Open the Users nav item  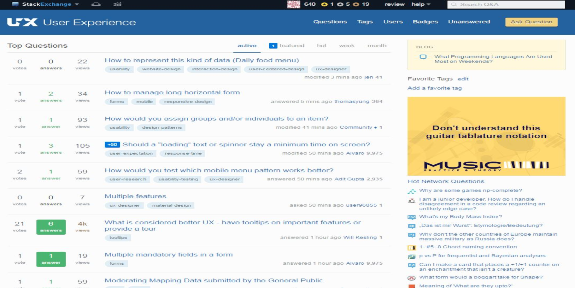[393, 22]
